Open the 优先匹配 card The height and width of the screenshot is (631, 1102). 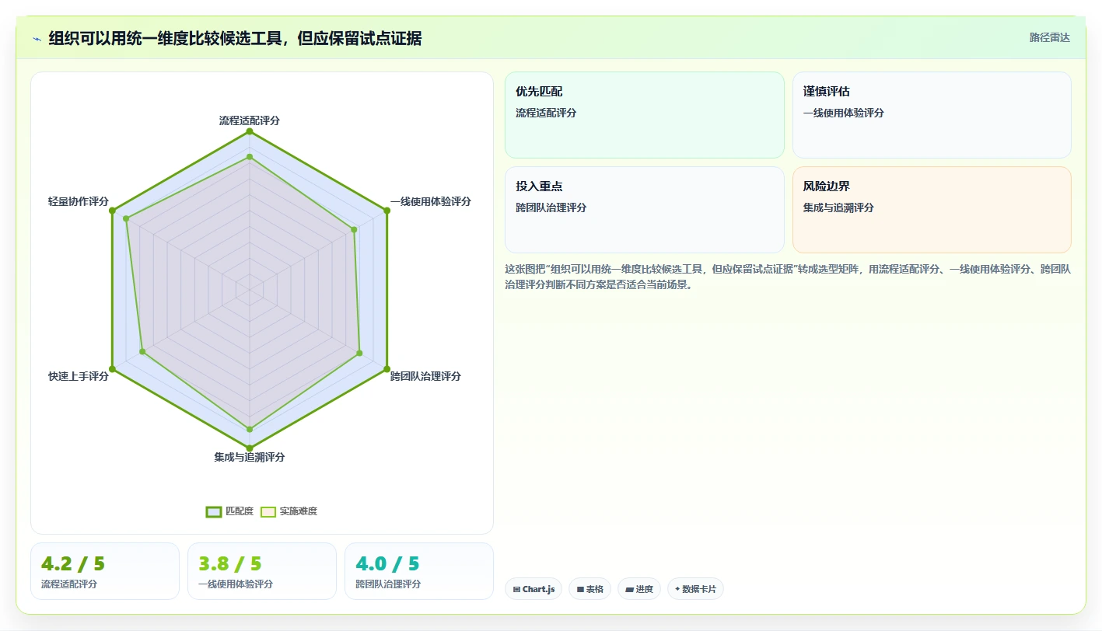645,115
